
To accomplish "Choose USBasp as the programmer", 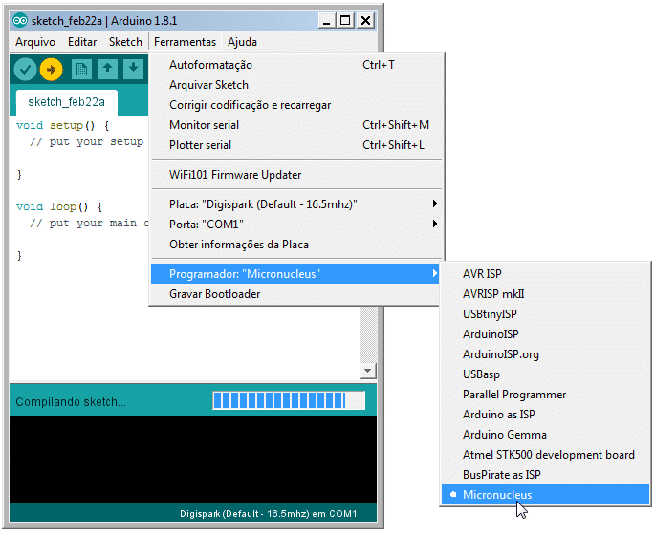I will (481, 374).
